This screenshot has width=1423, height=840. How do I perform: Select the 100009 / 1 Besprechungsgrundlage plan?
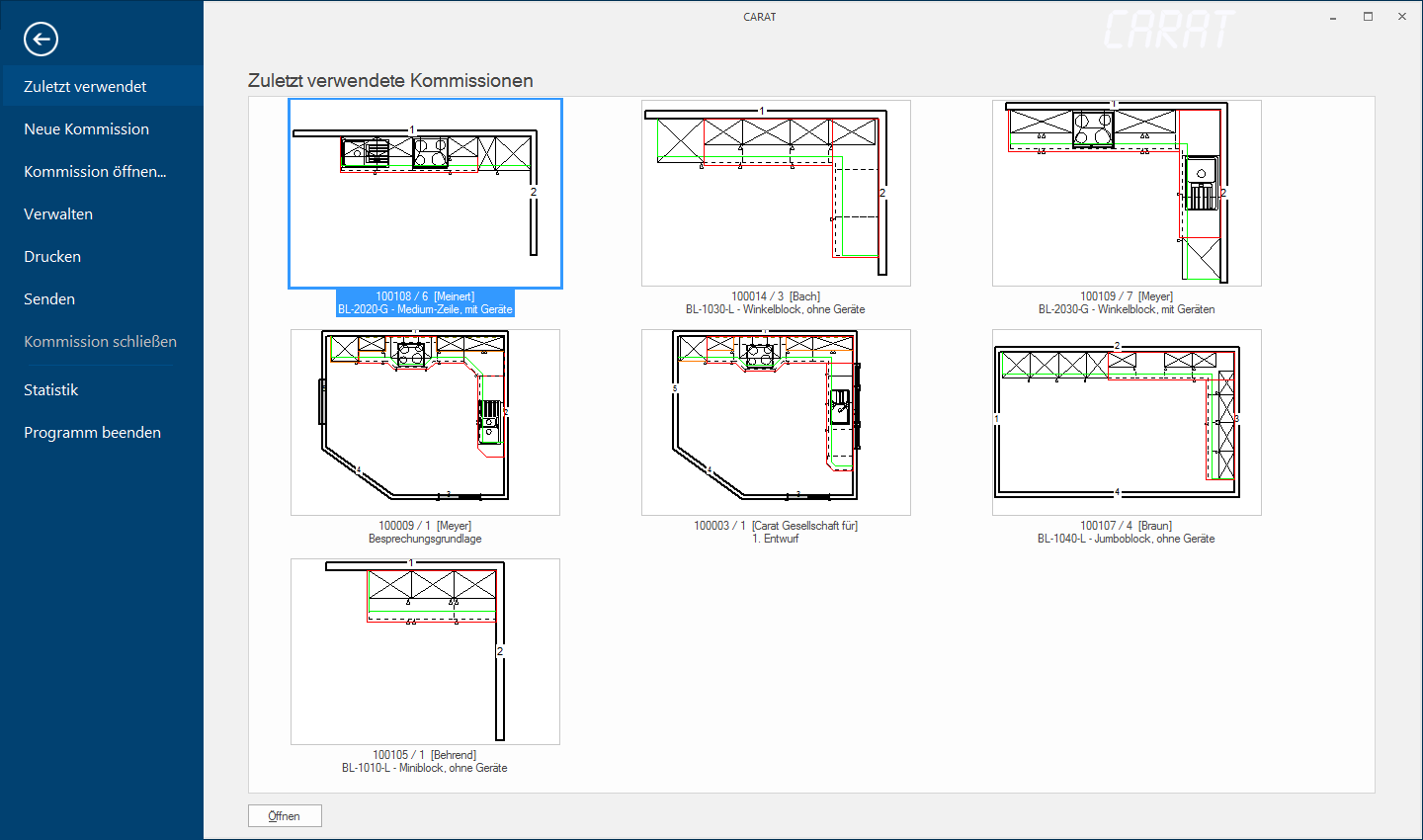[x=425, y=423]
